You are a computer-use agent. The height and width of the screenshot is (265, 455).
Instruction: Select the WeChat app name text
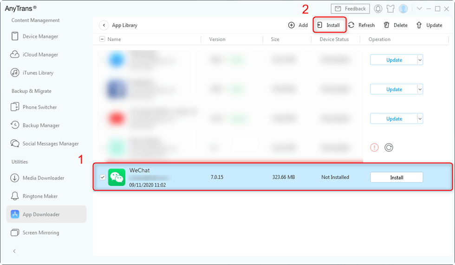point(140,170)
